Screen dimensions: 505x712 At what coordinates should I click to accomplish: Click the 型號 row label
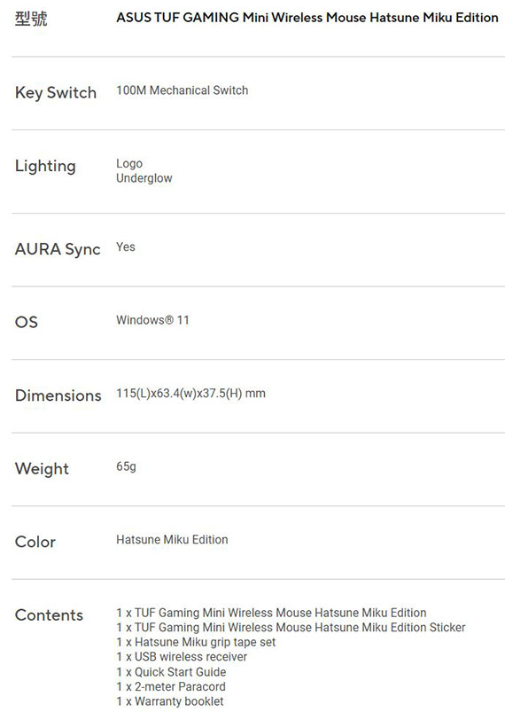pos(31,19)
